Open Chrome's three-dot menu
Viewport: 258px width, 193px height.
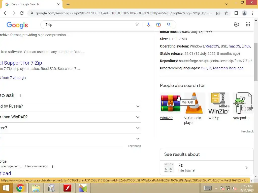pos(252,13)
